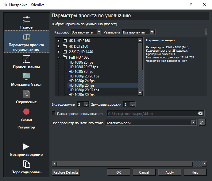Open the Прокси-клипы settings page
The height and width of the screenshot is (181, 212).
pyautogui.click(x=26, y=61)
